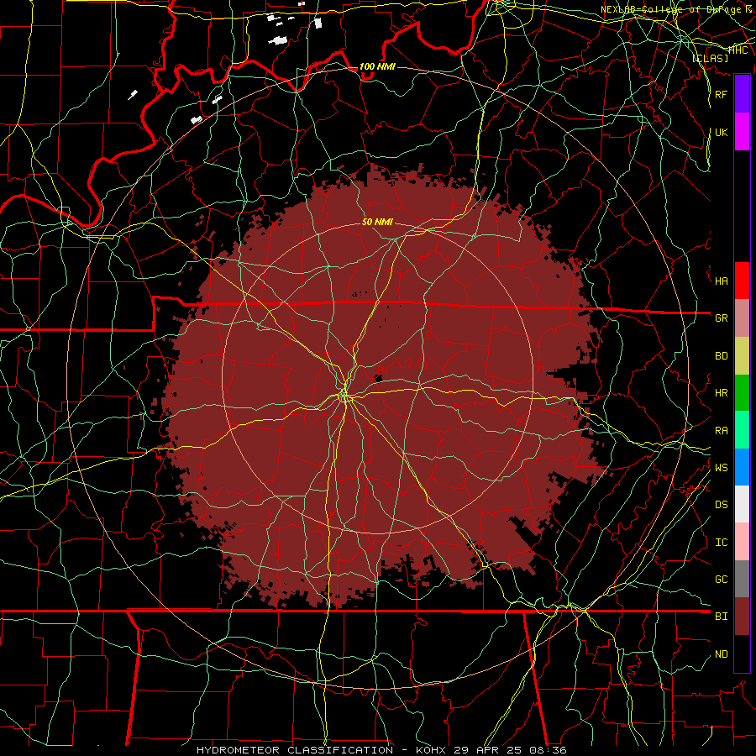Click the magenta UK legend color swatch
756x756 pixels.
(x=742, y=132)
